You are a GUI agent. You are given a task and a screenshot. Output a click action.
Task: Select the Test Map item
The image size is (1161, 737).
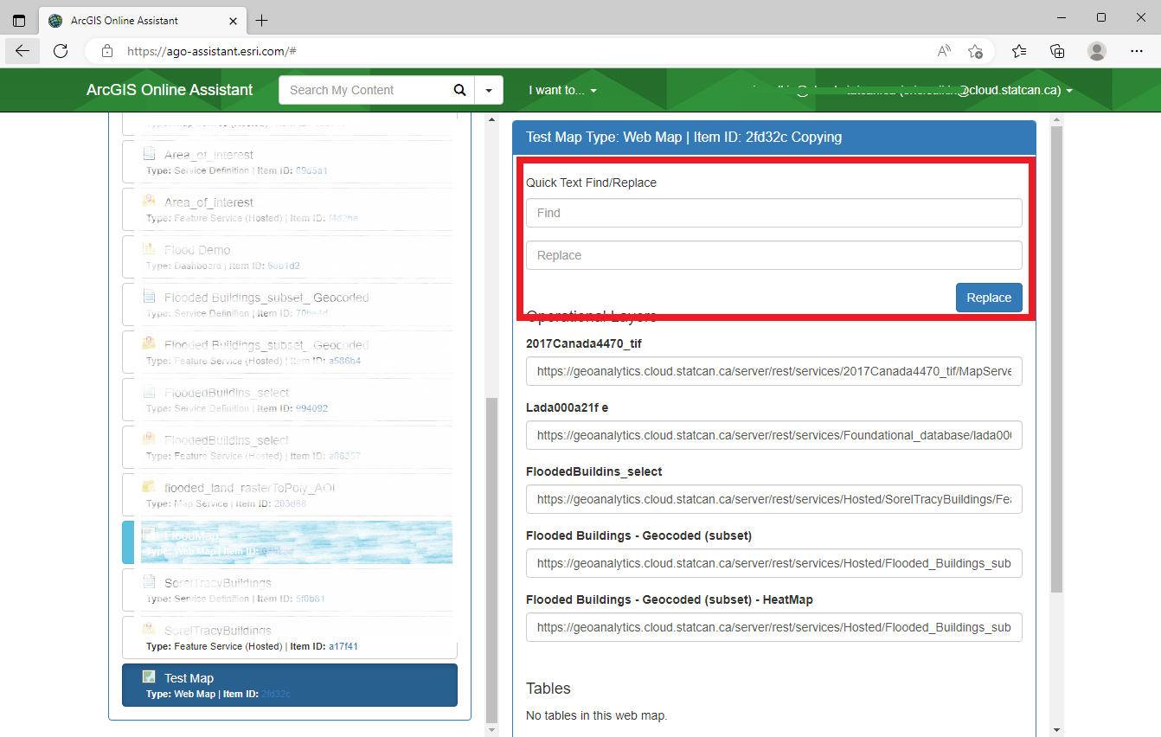coord(290,685)
